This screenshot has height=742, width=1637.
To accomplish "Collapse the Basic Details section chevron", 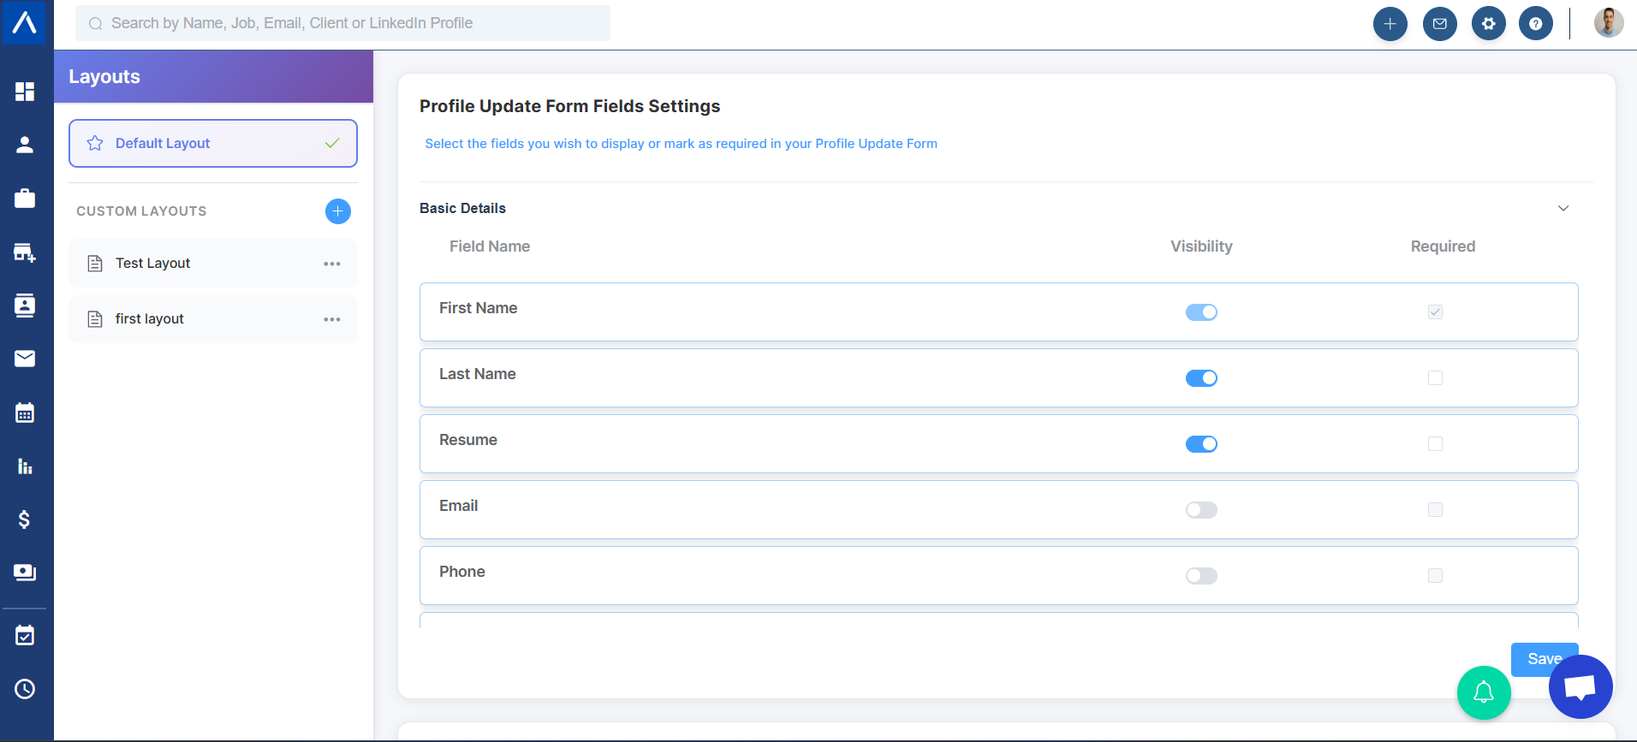I will [x=1563, y=209].
